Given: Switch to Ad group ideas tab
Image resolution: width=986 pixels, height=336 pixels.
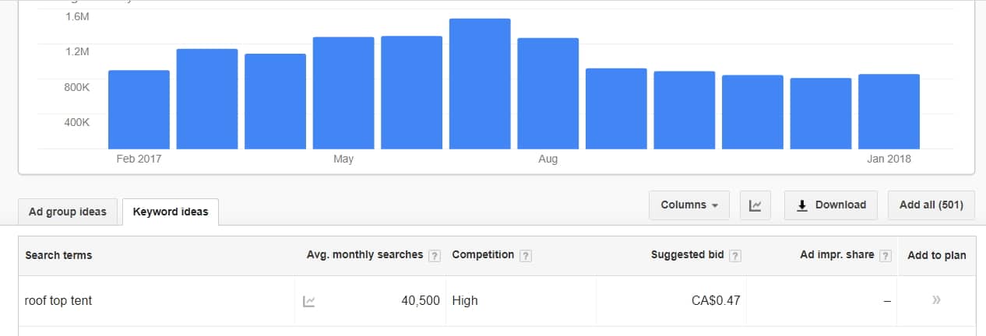Looking at the screenshot, I should [x=67, y=212].
